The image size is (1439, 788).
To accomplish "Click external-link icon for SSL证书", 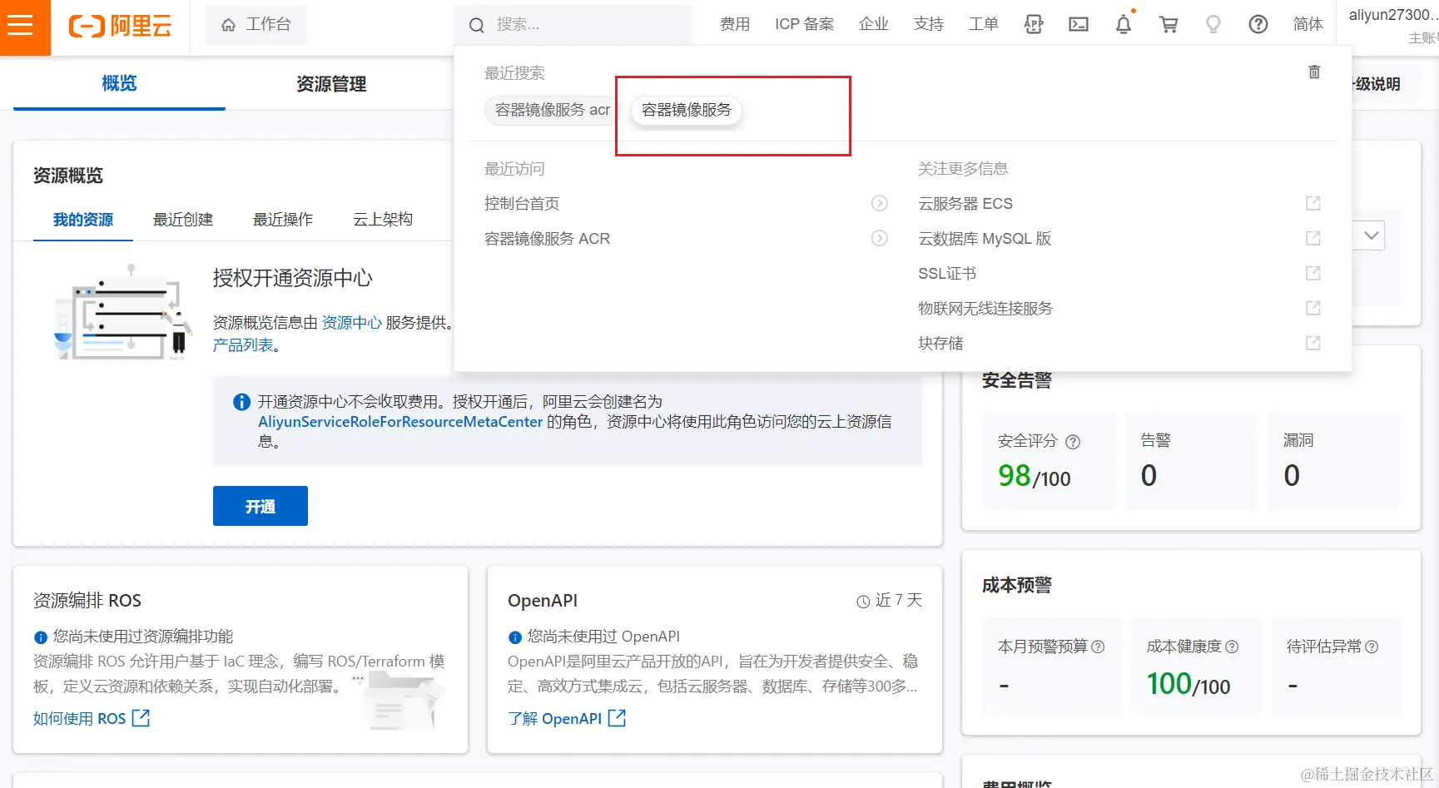I will pos(1313,274).
